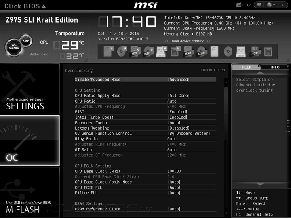Image resolution: width=291 pixels, height=218 pixels.
Task: Switch to the HELP tab
Action: [246, 67]
